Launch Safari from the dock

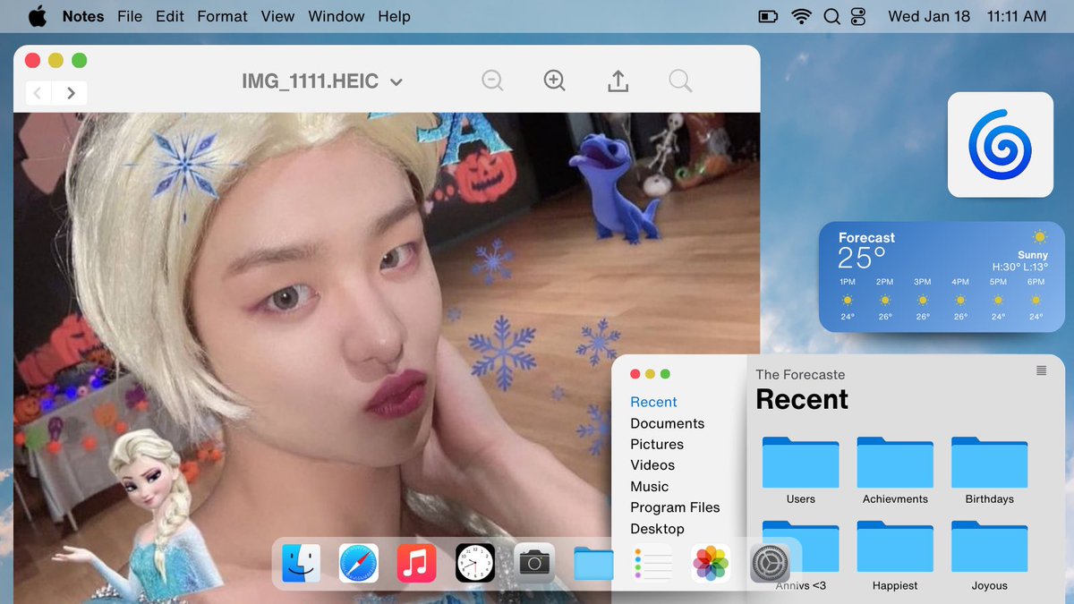[x=358, y=563]
